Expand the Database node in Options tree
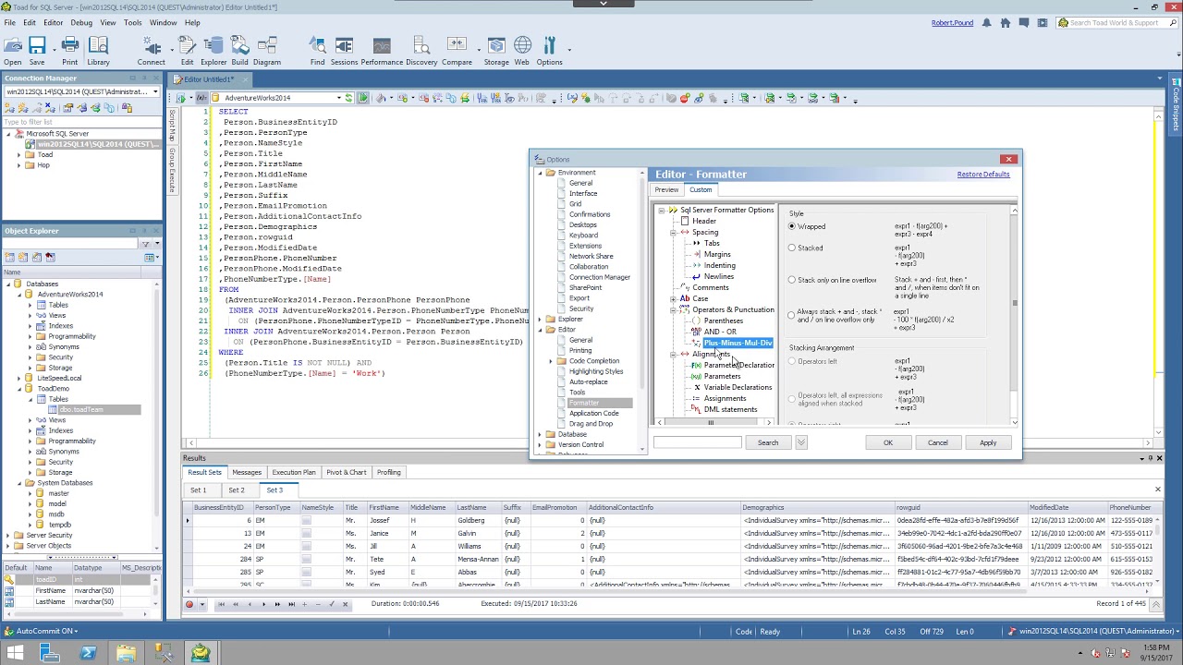This screenshot has width=1183, height=665. click(x=540, y=434)
